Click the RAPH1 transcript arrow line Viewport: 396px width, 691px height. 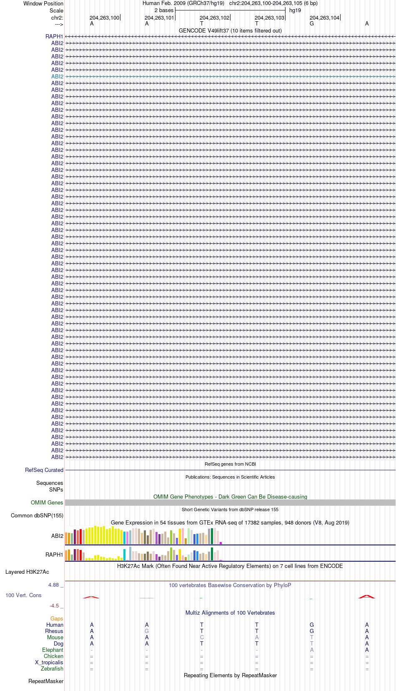tap(230, 37)
